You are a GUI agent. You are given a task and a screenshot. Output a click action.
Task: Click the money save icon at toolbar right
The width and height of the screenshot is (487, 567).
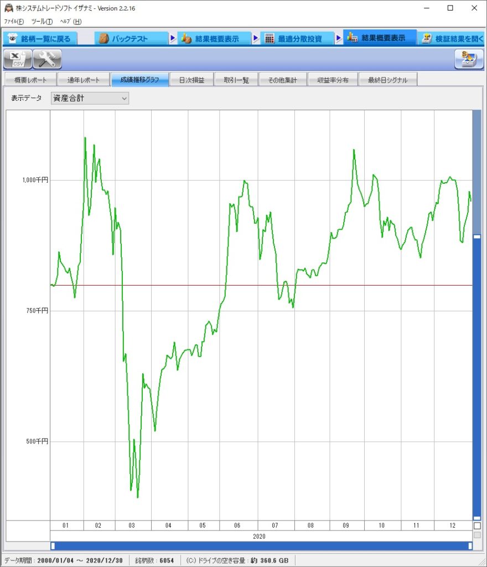[469, 59]
